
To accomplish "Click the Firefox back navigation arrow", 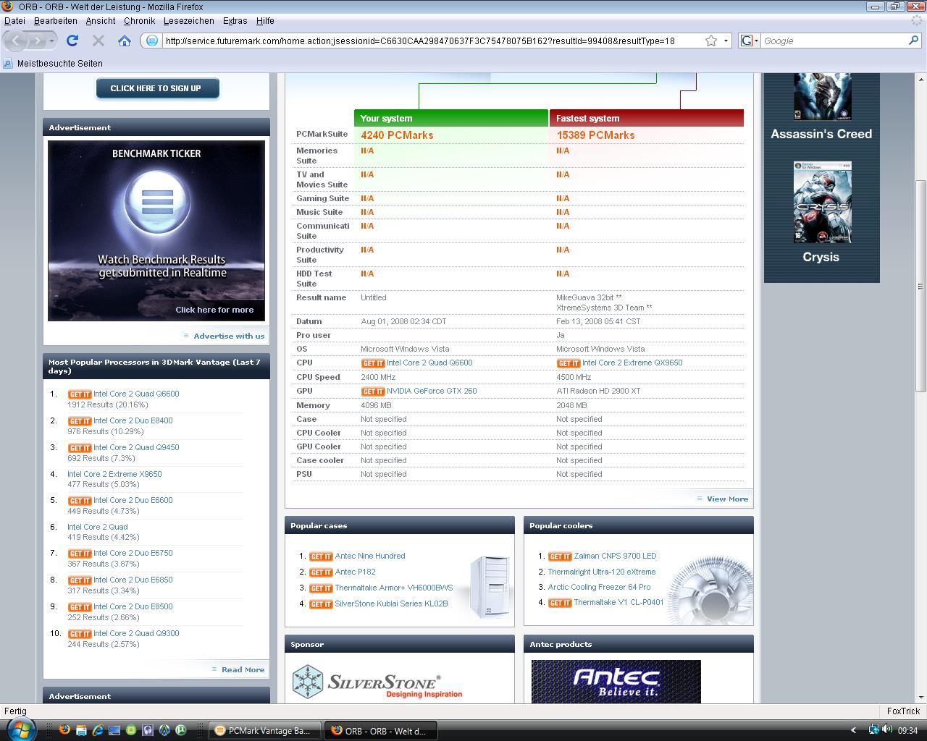I will (x=17, y=41).
